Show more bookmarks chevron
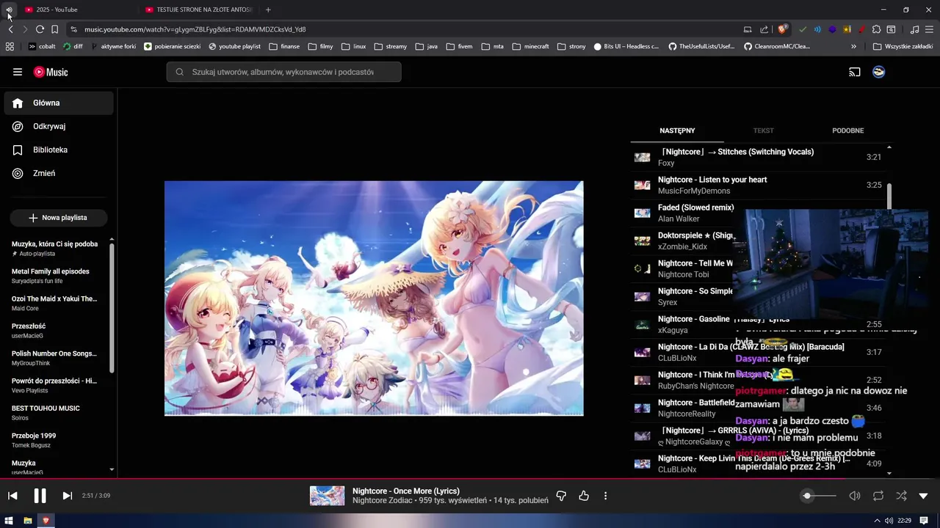This screenshot has width=940, height=528. [x=853, y=46]
